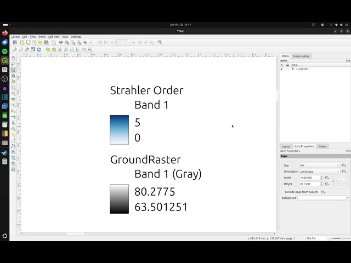Click data-defined override next to Width

[327, 178]
